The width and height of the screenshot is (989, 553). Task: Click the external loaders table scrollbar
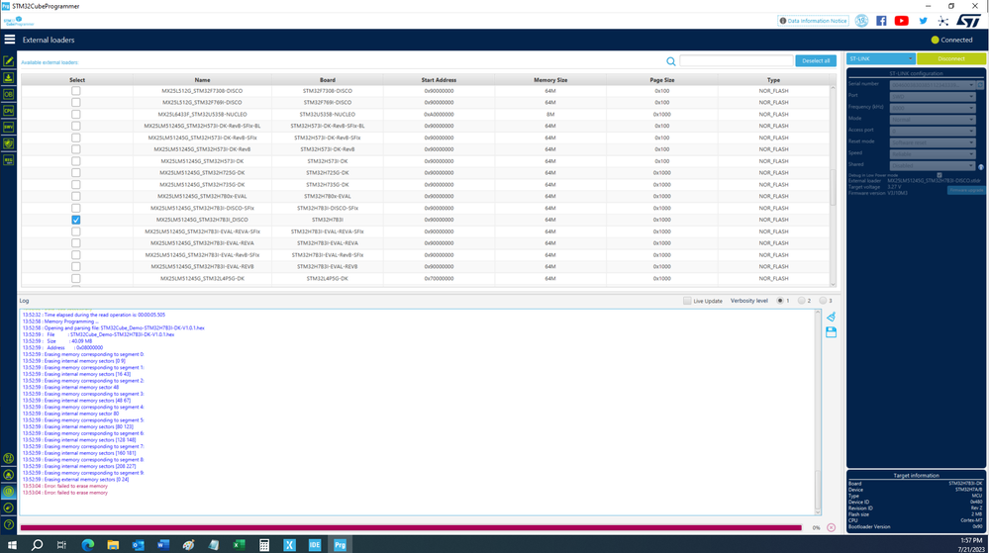tap(833, 187)
